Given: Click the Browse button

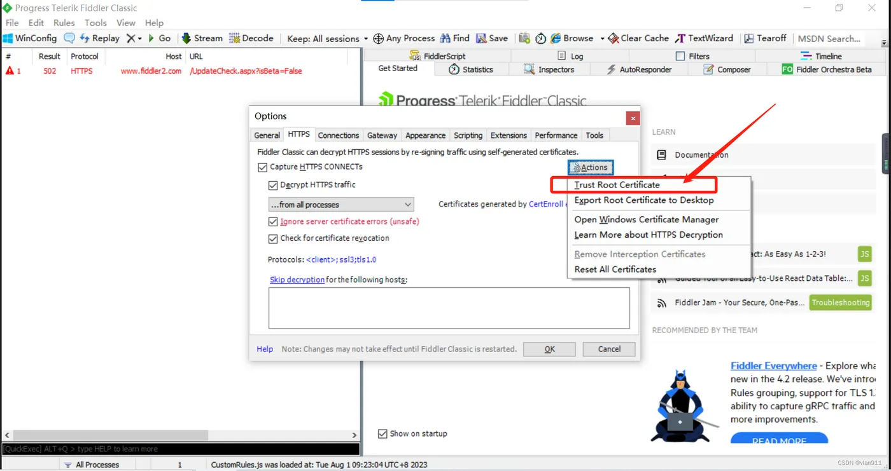Looking at the screenshot, I should [x=572, y=38].
